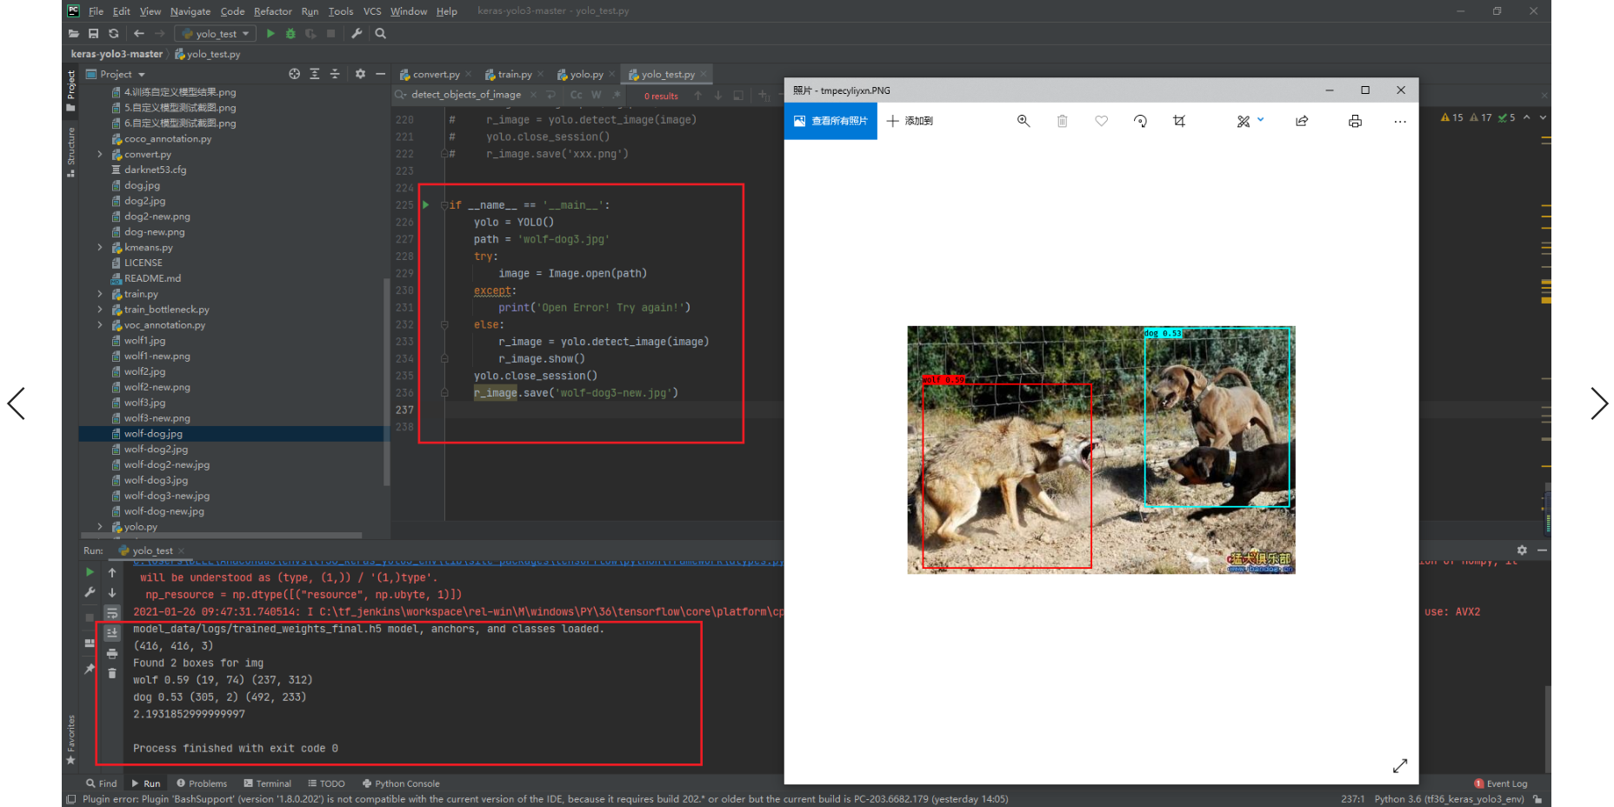Show next photo with right arrow

(x=1598, y=403)
